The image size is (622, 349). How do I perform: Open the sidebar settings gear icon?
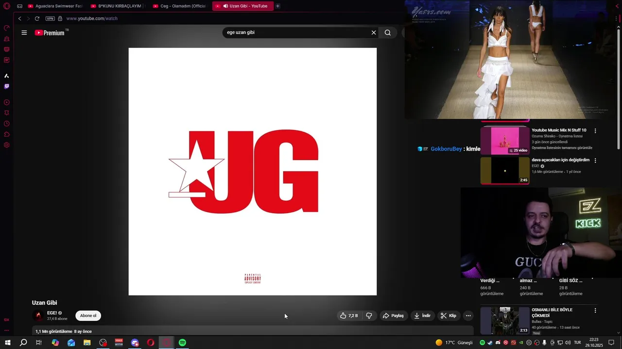click(x=7, y=145)
